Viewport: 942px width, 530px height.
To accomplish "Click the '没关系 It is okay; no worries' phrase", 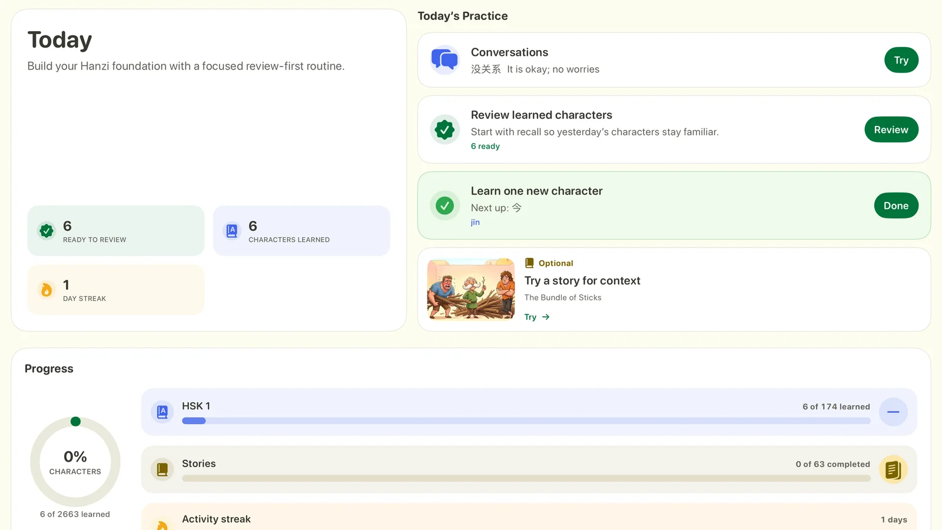I will [535, 69].
